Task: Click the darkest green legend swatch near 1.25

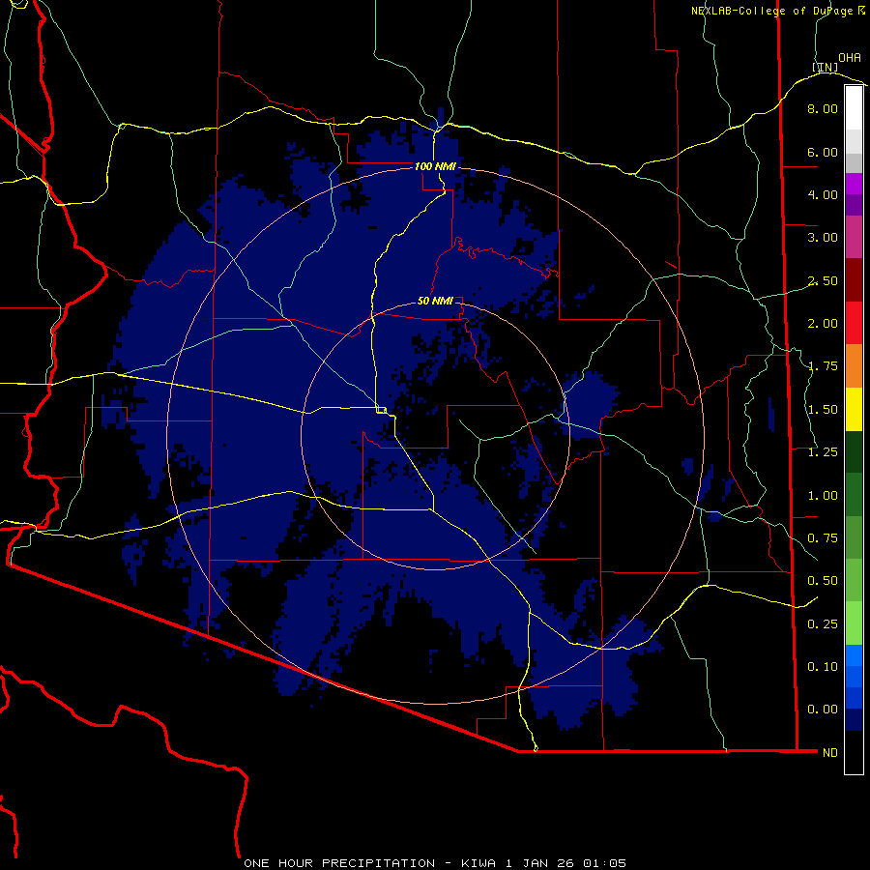Action: click(854, 451)
